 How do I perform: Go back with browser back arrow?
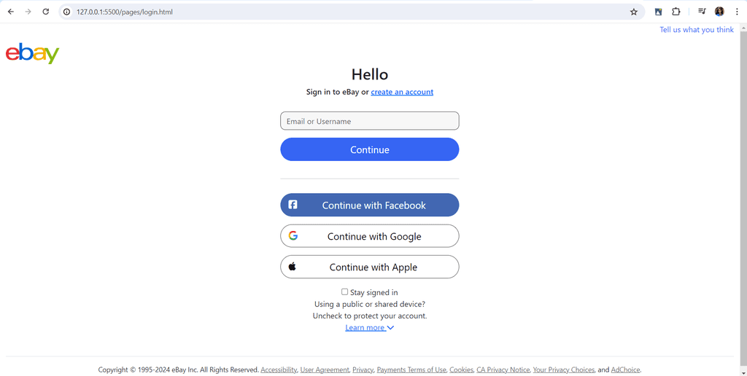pos(10,12)
